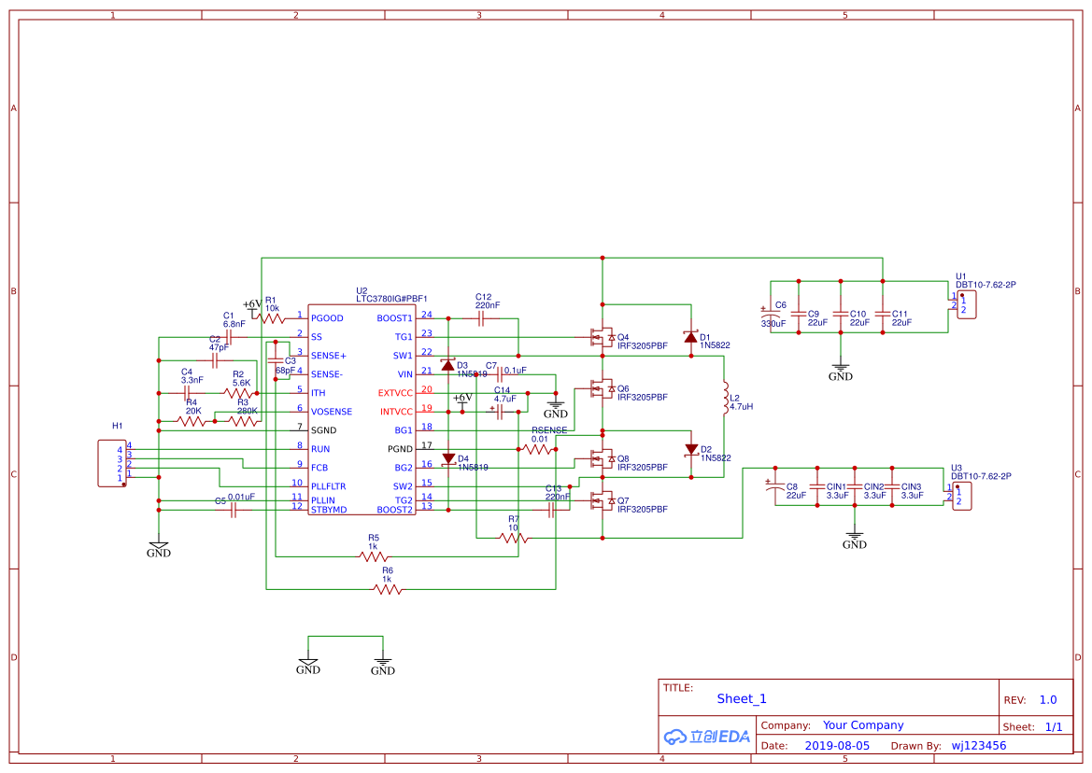Select the D1 1N5822 diode symbol
The height and width of the screenshot is (773, 1092).
pos(690,337)
